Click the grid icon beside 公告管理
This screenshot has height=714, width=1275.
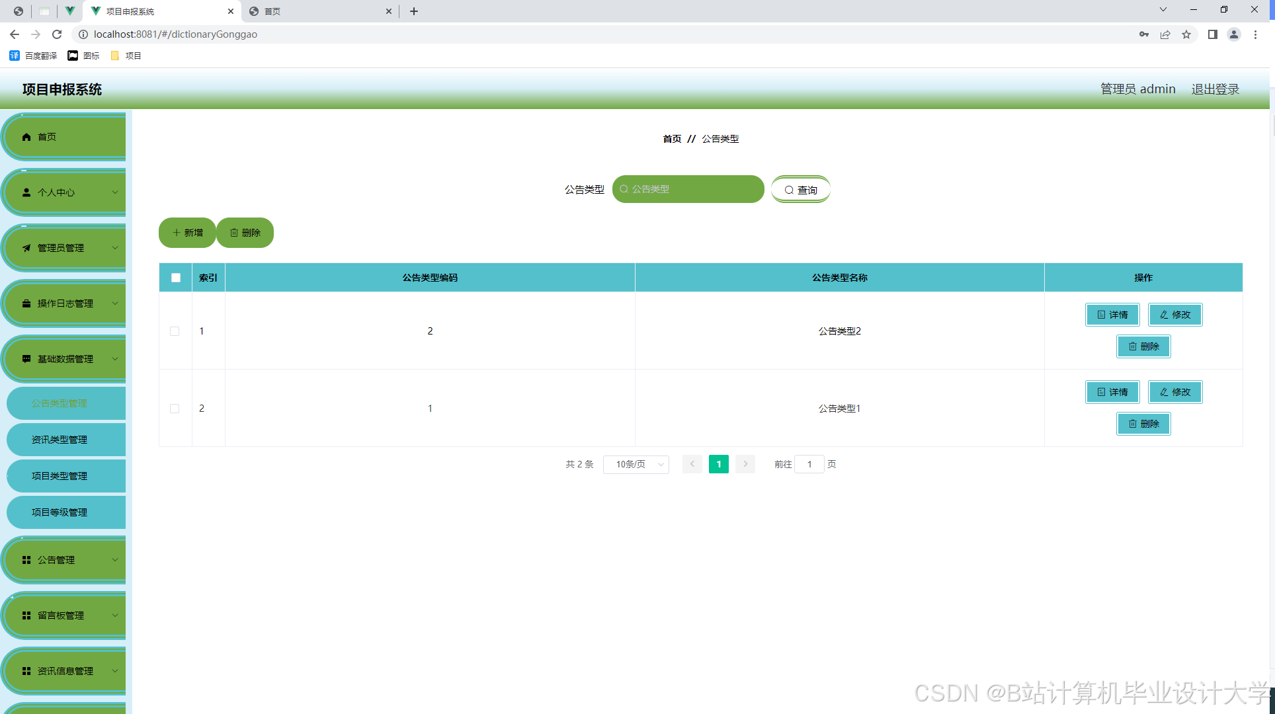[26, 560]
